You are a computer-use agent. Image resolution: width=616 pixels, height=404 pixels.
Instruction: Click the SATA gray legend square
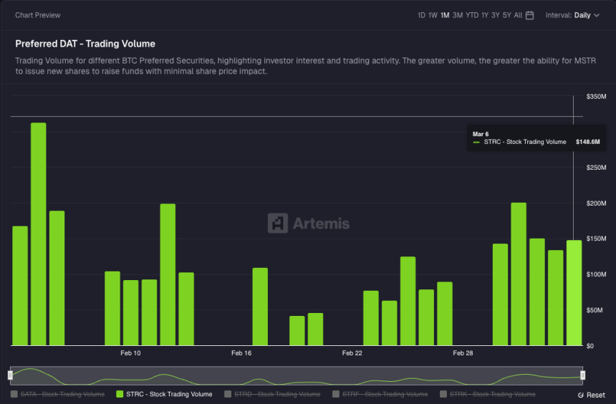(14, 394)
